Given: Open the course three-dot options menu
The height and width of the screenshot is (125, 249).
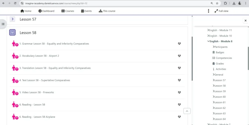Looking at the screenshot, I should (208, 11).
